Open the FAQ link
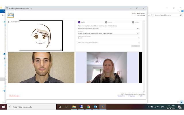The image size is (184, 115). [x=141, y=96]
